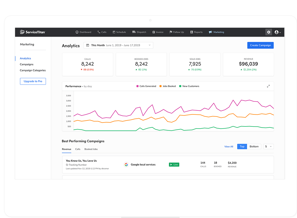The height and width of the screenshot is (218, 297).
Task: Expand the Performance chart to fullscreen
Action: [x=268, y=86]
